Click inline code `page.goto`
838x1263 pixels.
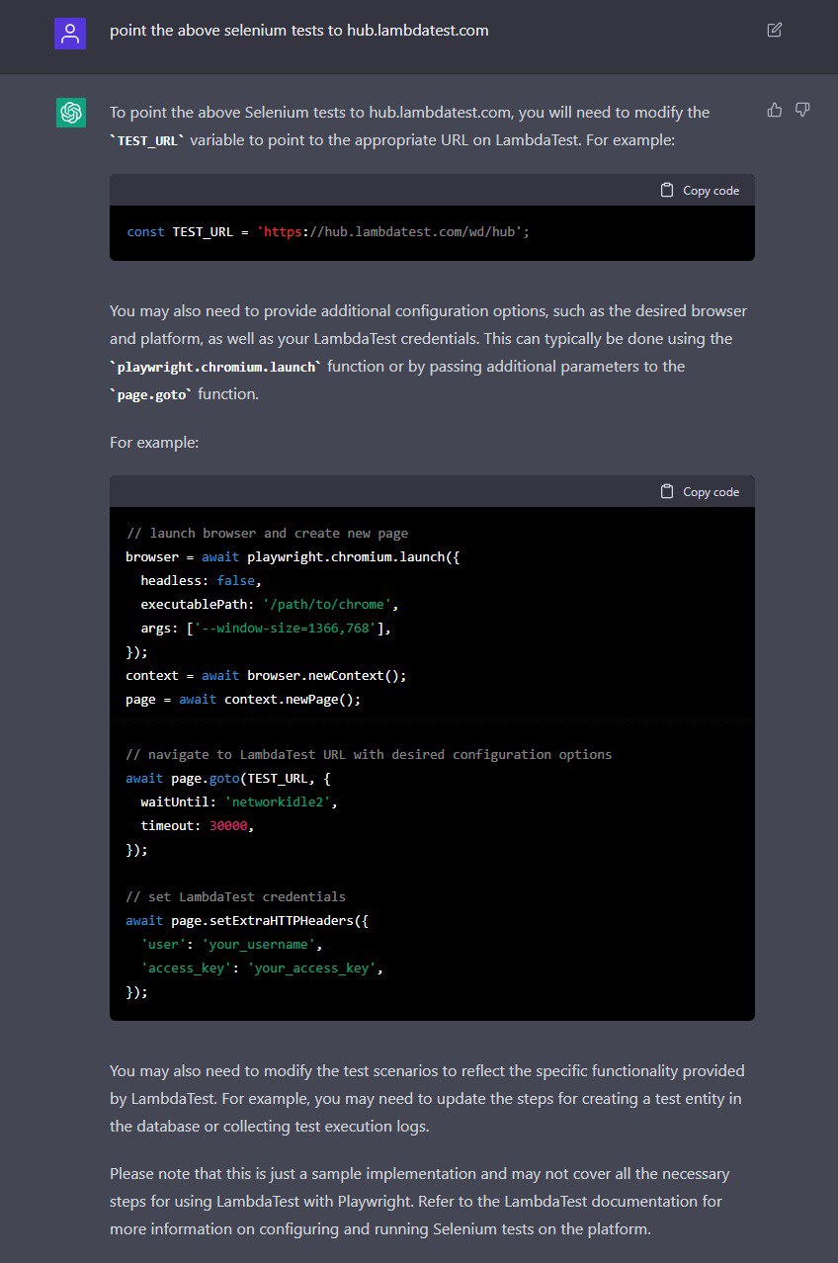coord(150,394)
